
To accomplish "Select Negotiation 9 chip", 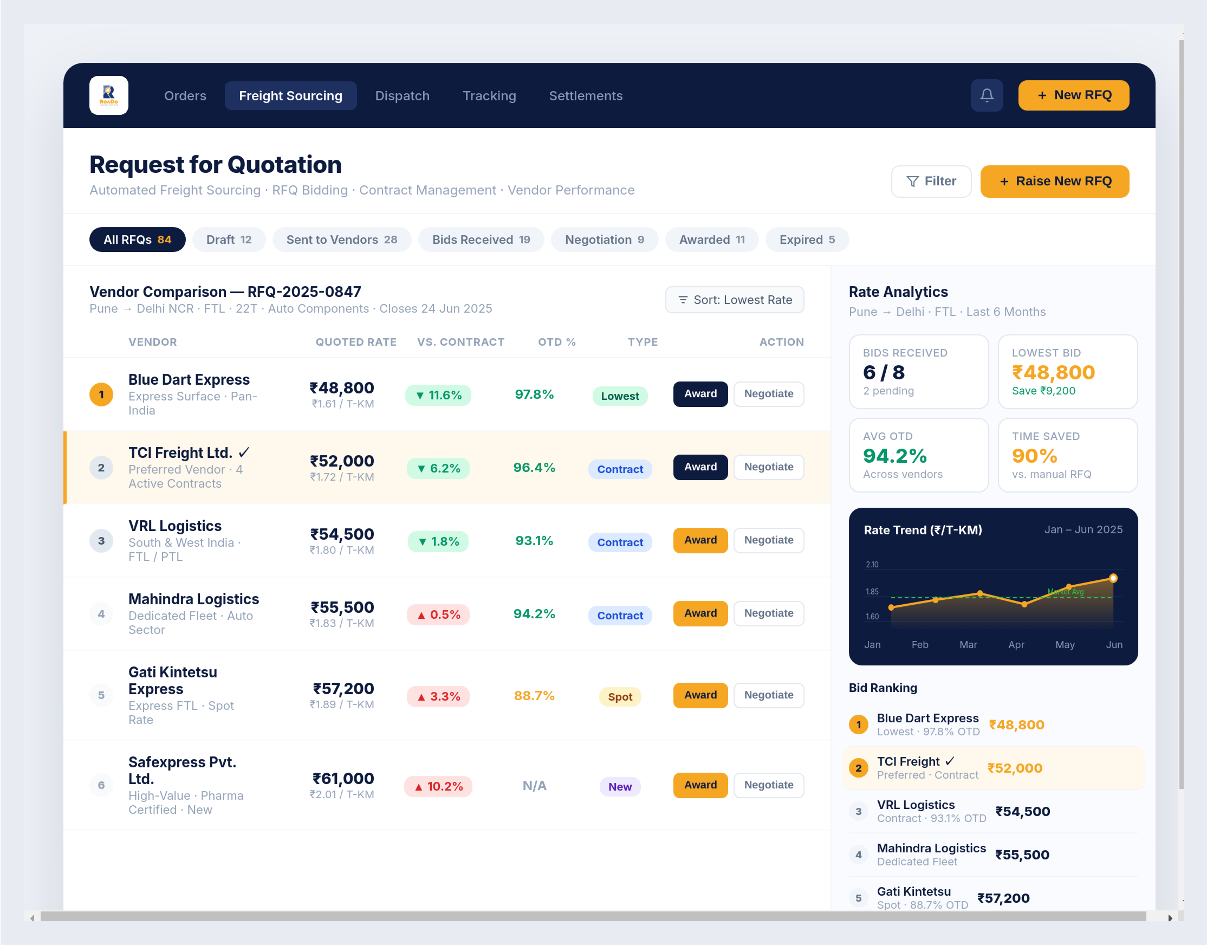I will (604, 240).
